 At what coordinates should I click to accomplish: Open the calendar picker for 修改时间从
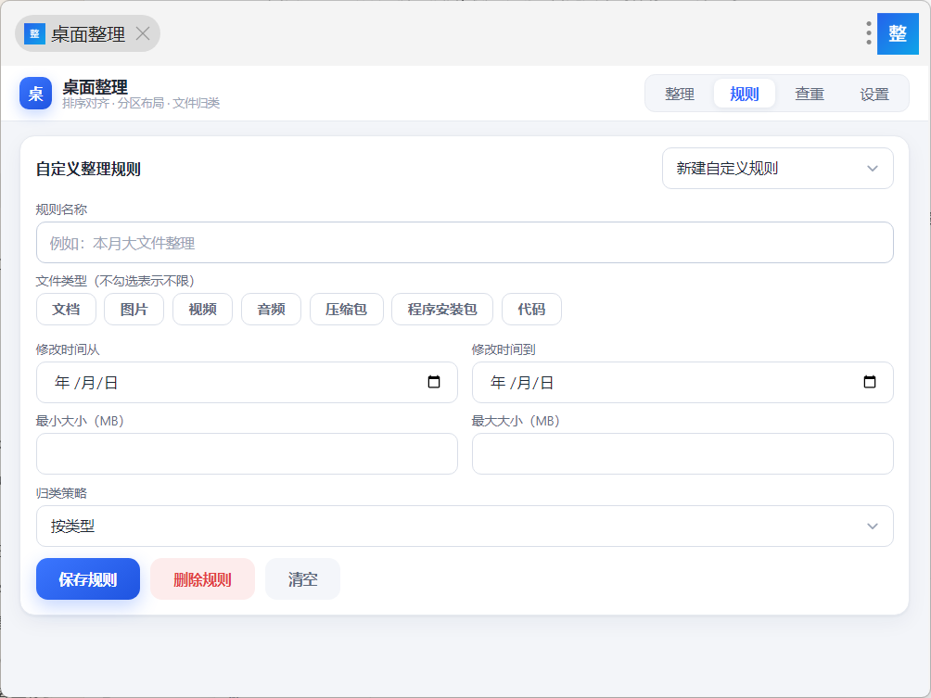click(434, 382)
